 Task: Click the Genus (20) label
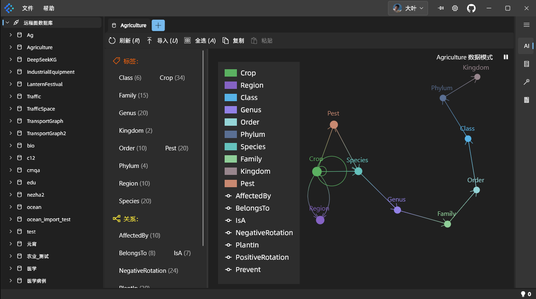click(x=133, y=113)
